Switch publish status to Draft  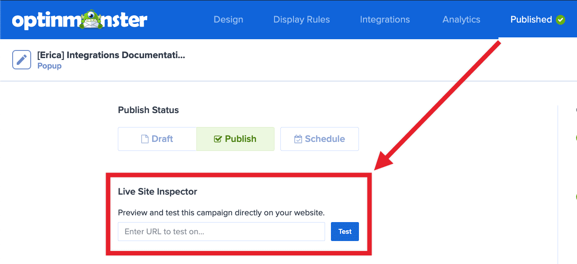157,139
